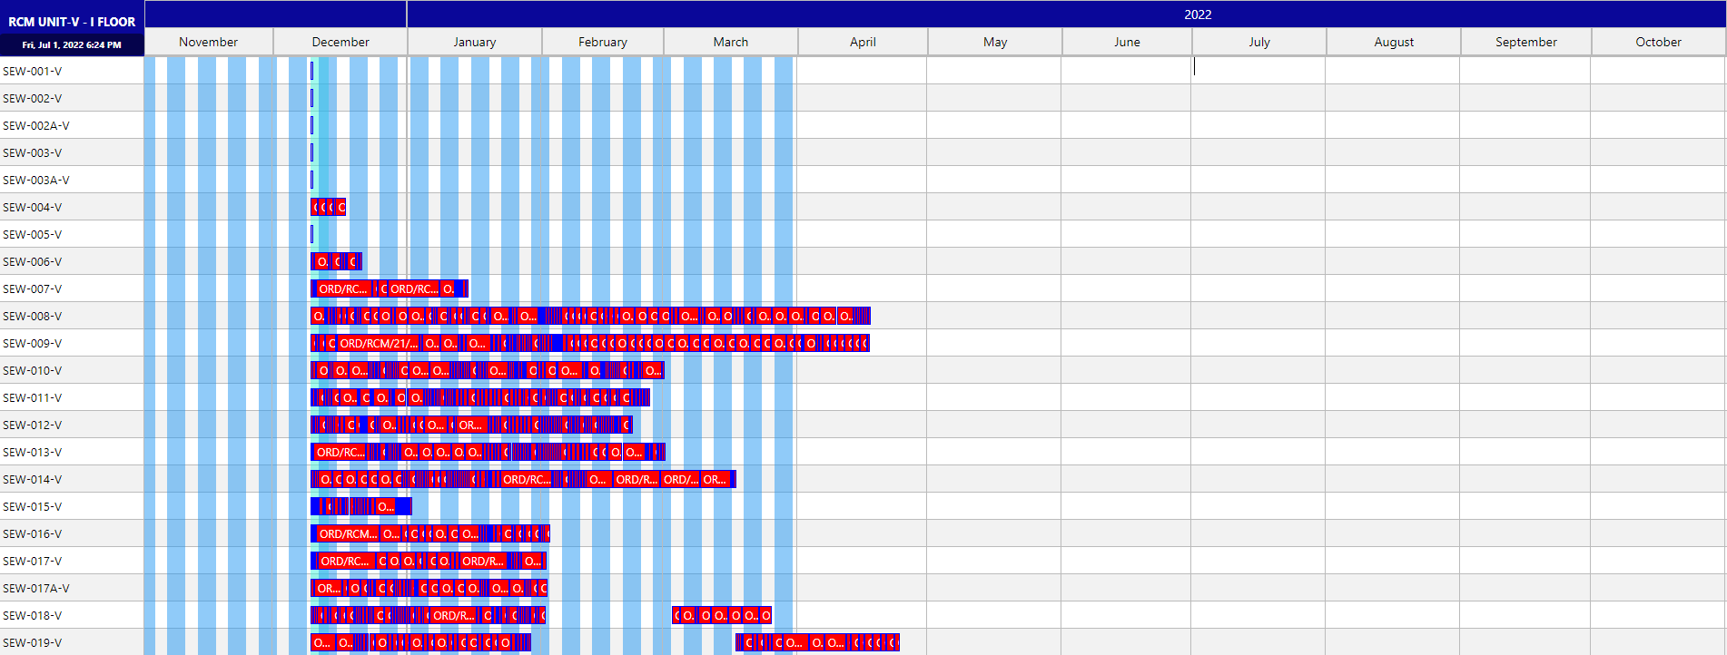The height and width of the screenshot is (655, 1727).
Task: Click the RCM UNIT-V - I FLOOR title
Action: [72, 22]
